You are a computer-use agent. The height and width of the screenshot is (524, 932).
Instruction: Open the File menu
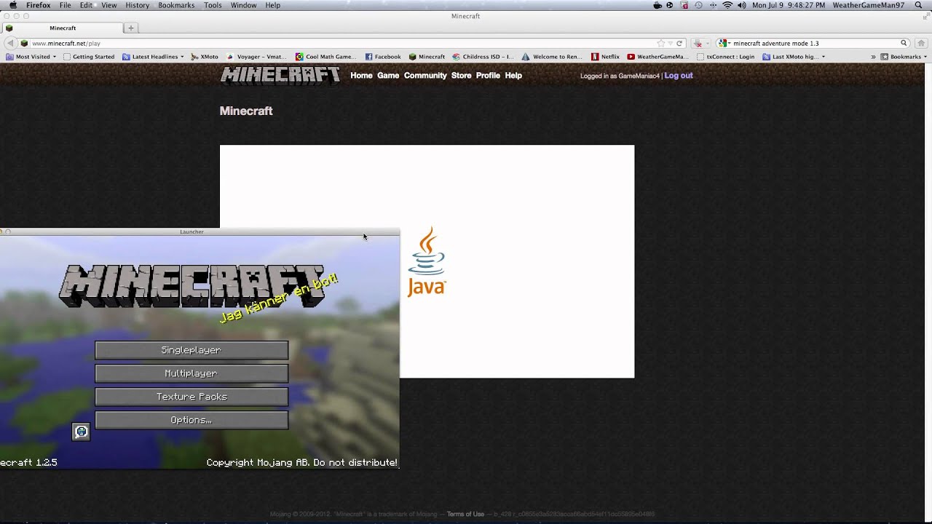point(66,5)
